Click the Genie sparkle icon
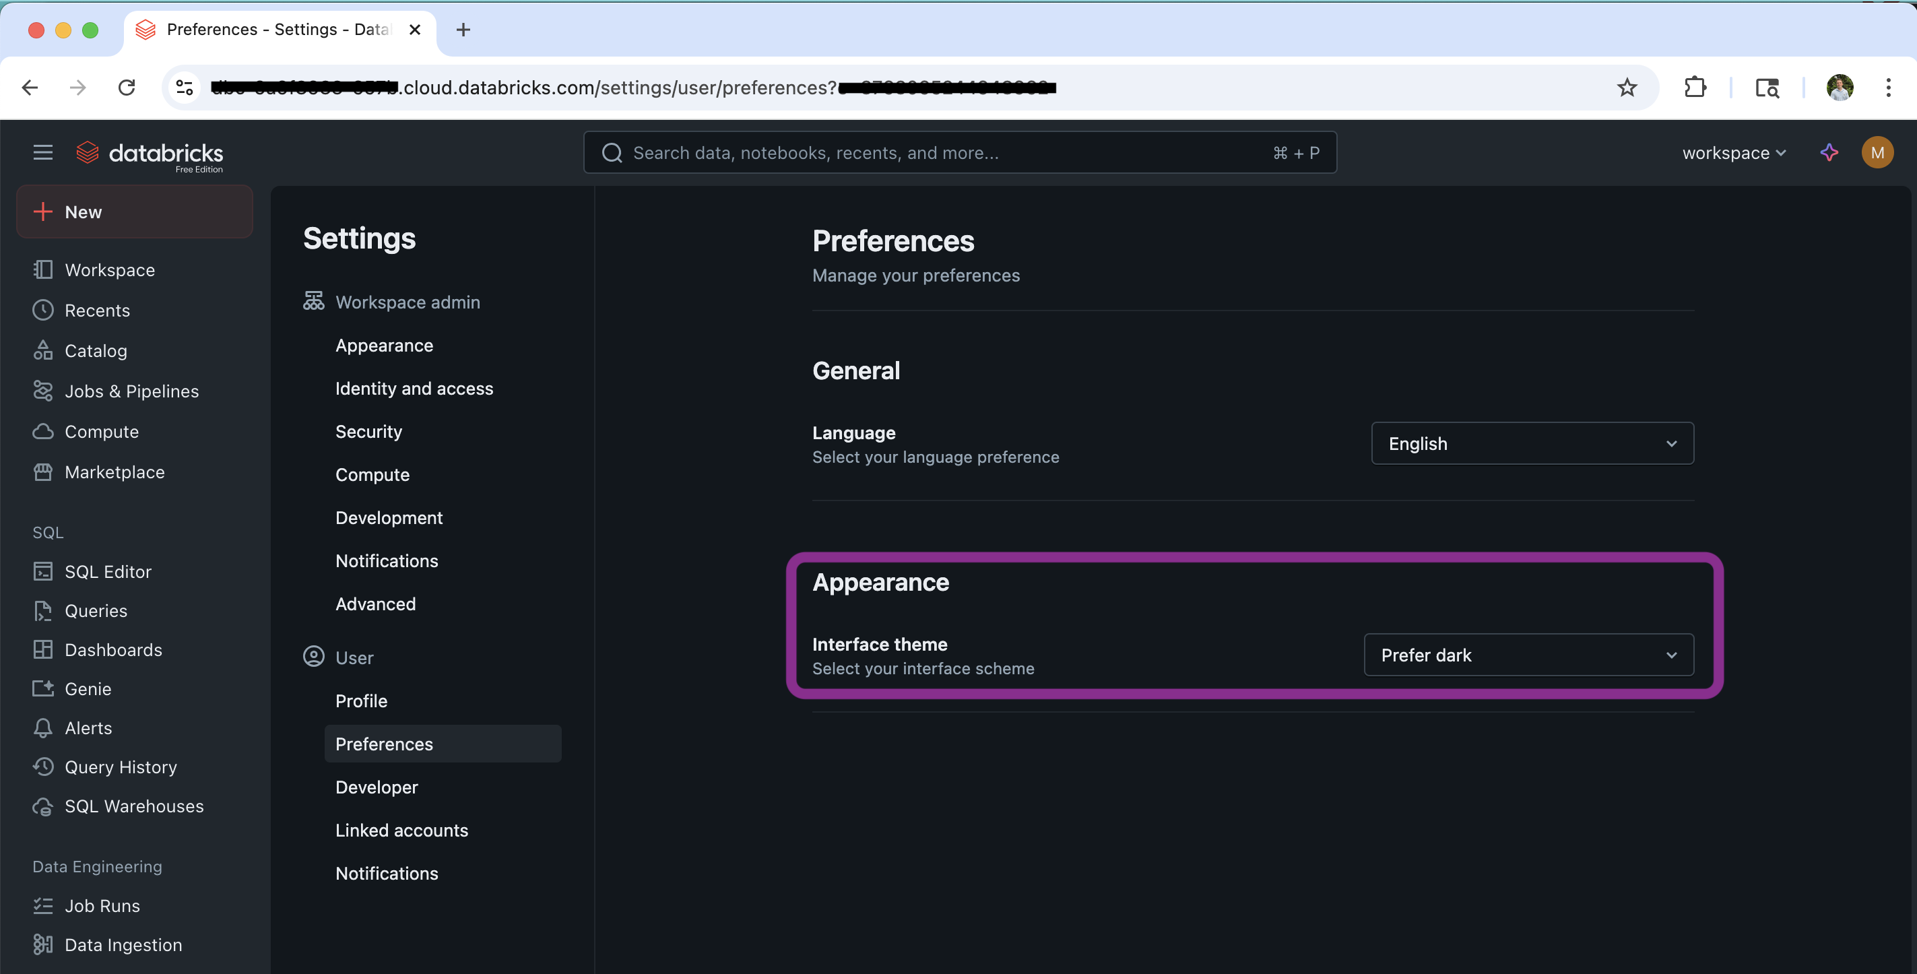This screenshot has height=974, width=1917. 43,689
